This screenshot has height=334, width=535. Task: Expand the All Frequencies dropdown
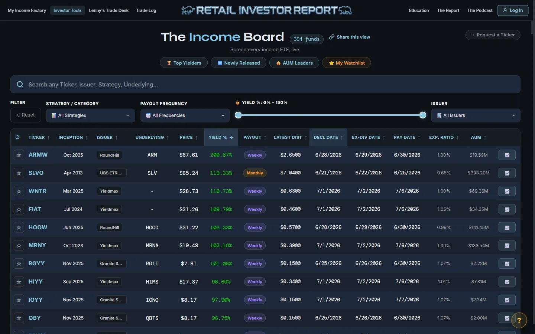185,115
